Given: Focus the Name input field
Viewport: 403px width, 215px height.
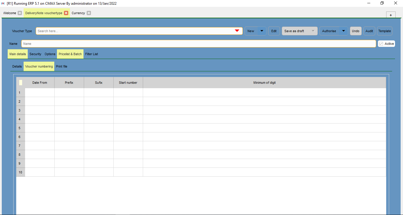Looking at the screenshot, I should (198, 44).
